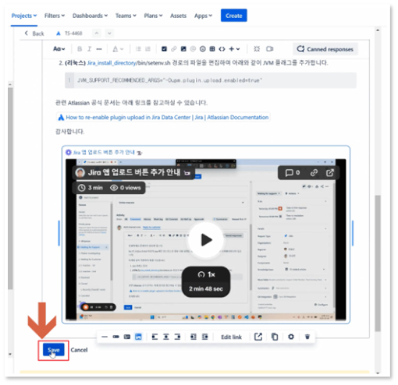Click Edit link in floating toolbar

coord(231,337)
